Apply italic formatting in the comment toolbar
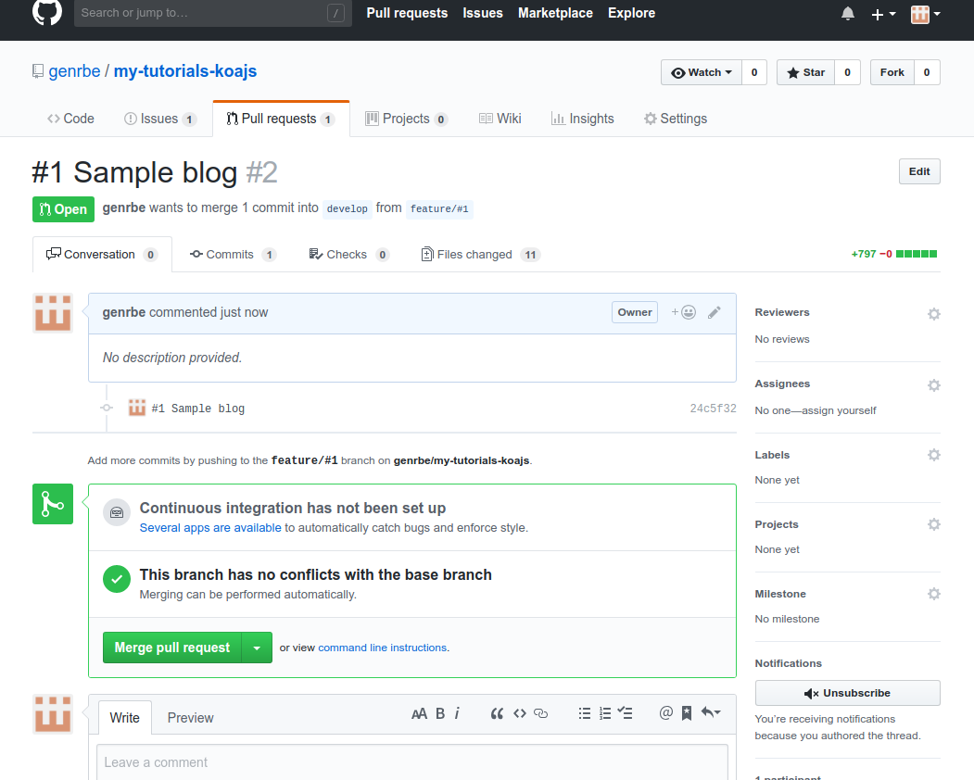Image resolution: width=974 pixels, height=780 pixels. [457, 713]
